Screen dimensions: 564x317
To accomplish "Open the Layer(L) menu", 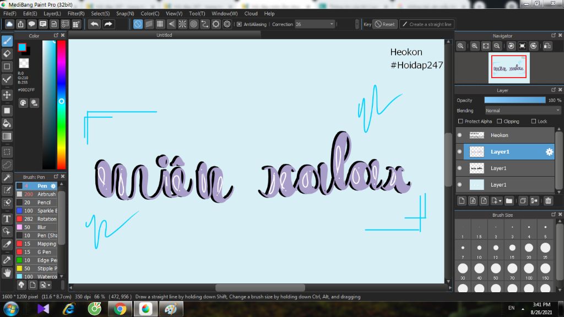I will click(52, 13).
